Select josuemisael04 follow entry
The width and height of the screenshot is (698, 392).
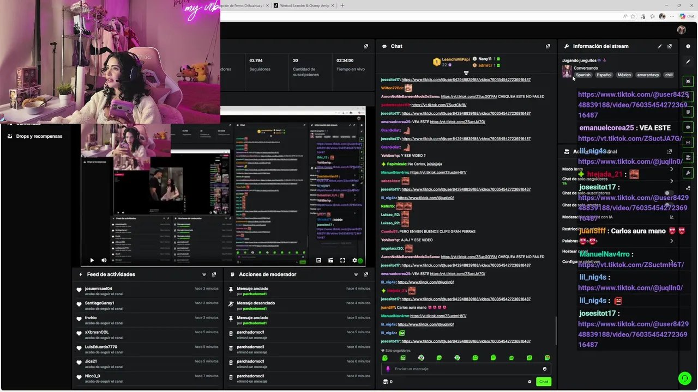[148, 291]
